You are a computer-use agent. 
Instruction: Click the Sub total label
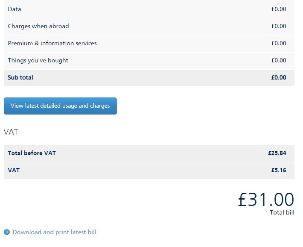20,77
